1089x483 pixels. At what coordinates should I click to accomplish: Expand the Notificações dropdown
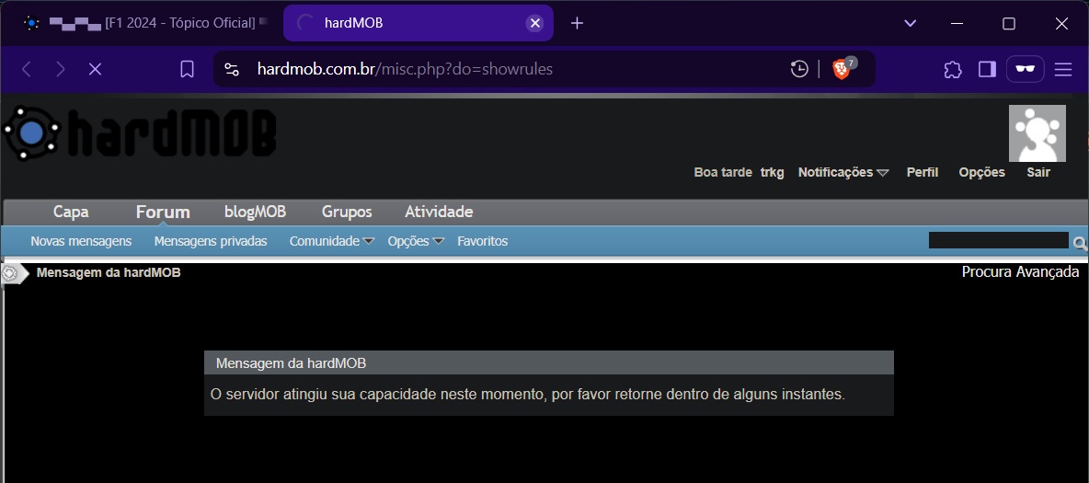pos(843,172)
